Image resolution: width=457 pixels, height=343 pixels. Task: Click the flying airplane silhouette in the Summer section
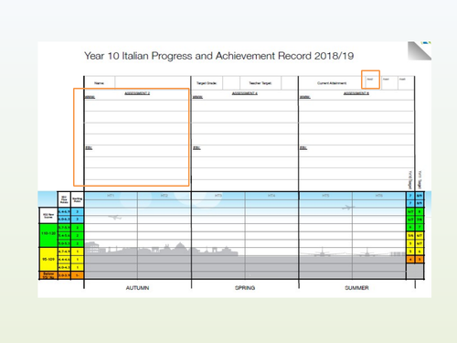[348, 208]
